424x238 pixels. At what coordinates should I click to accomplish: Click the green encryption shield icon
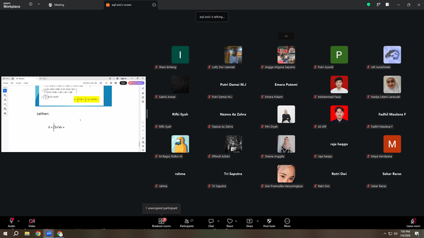tap(368, 5)
